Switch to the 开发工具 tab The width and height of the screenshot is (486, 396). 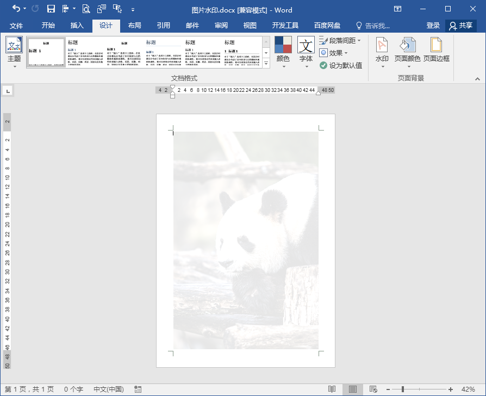(285, 26)
